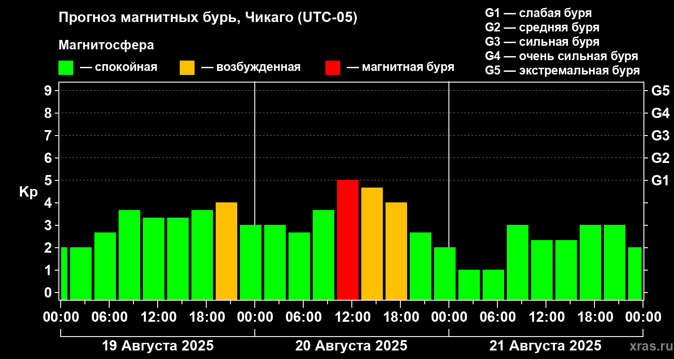The width and height of the screenshot is (674, 359).
Task: Click 'G5 — экстремальная буря' legend line
Action: coord(563,71)
